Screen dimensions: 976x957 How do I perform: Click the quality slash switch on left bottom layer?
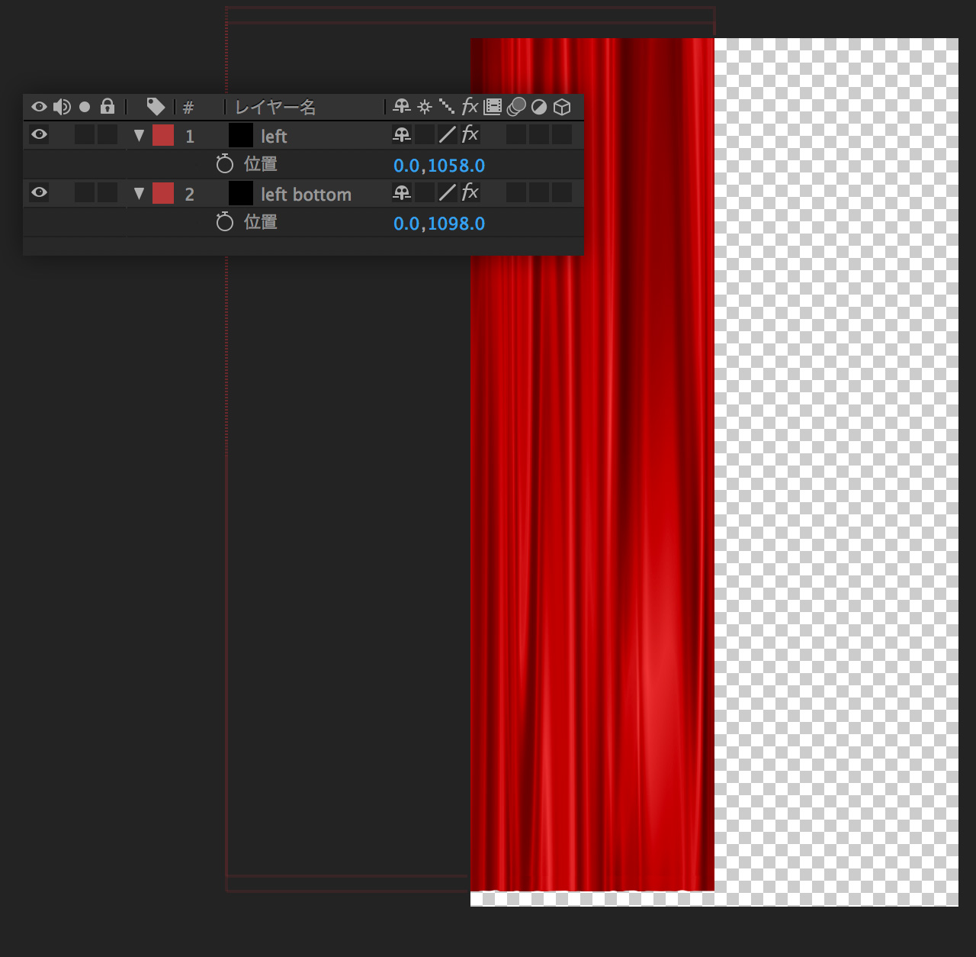(448, 193)
